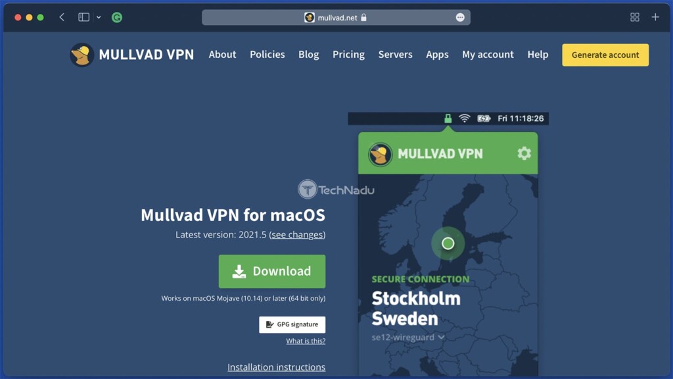
Task: Click the lock icon in the address bar
Action: [x=364, y=17]
